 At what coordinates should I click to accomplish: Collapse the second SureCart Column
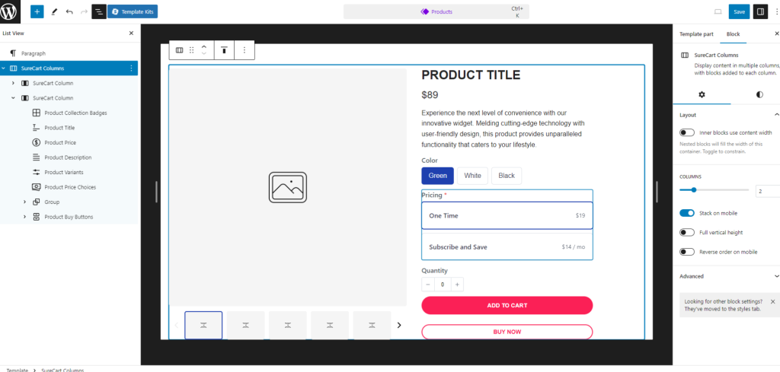pyautogui.click(x=13, y=98)
